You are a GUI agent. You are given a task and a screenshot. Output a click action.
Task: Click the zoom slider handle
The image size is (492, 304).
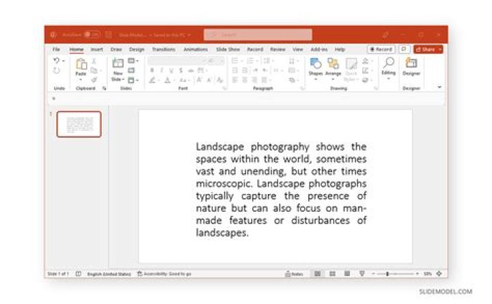coord(387,274)
